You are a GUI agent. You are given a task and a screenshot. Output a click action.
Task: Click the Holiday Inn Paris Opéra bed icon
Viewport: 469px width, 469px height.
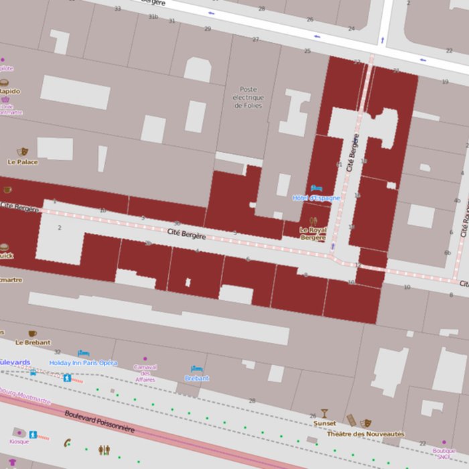tap(83, 353)
